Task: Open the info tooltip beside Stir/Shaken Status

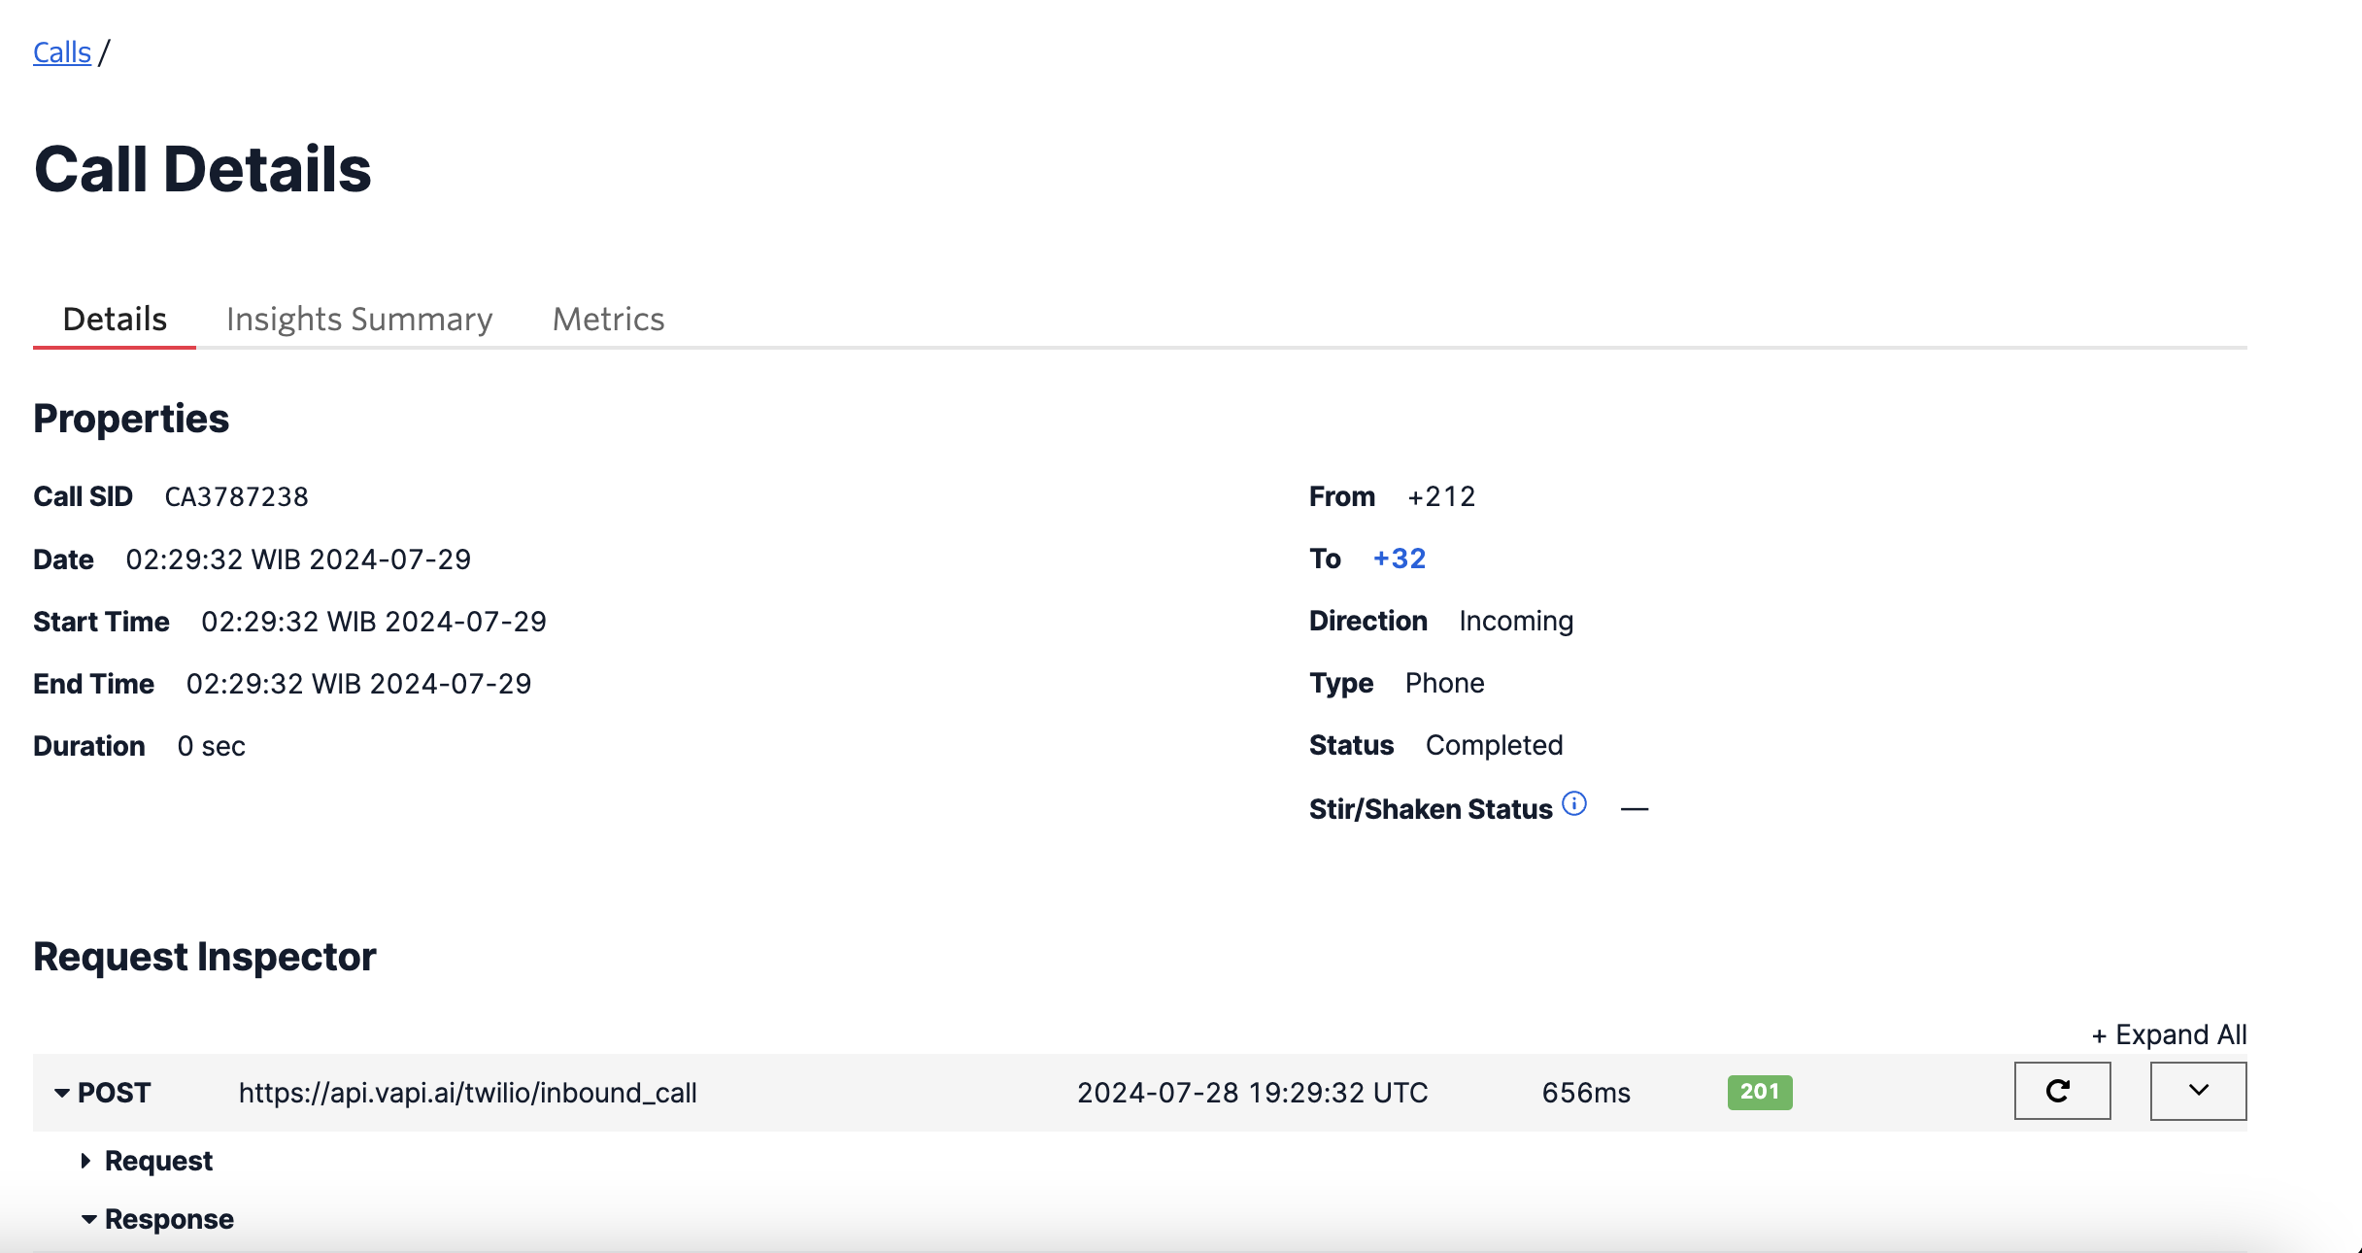Action: click(1575, 803)
